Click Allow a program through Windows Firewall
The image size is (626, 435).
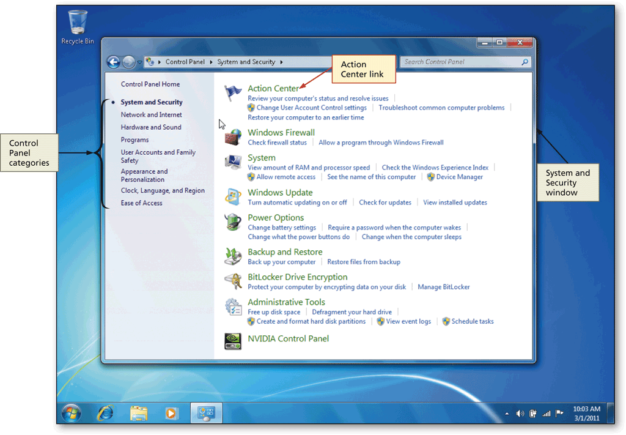tap(381, 143)
